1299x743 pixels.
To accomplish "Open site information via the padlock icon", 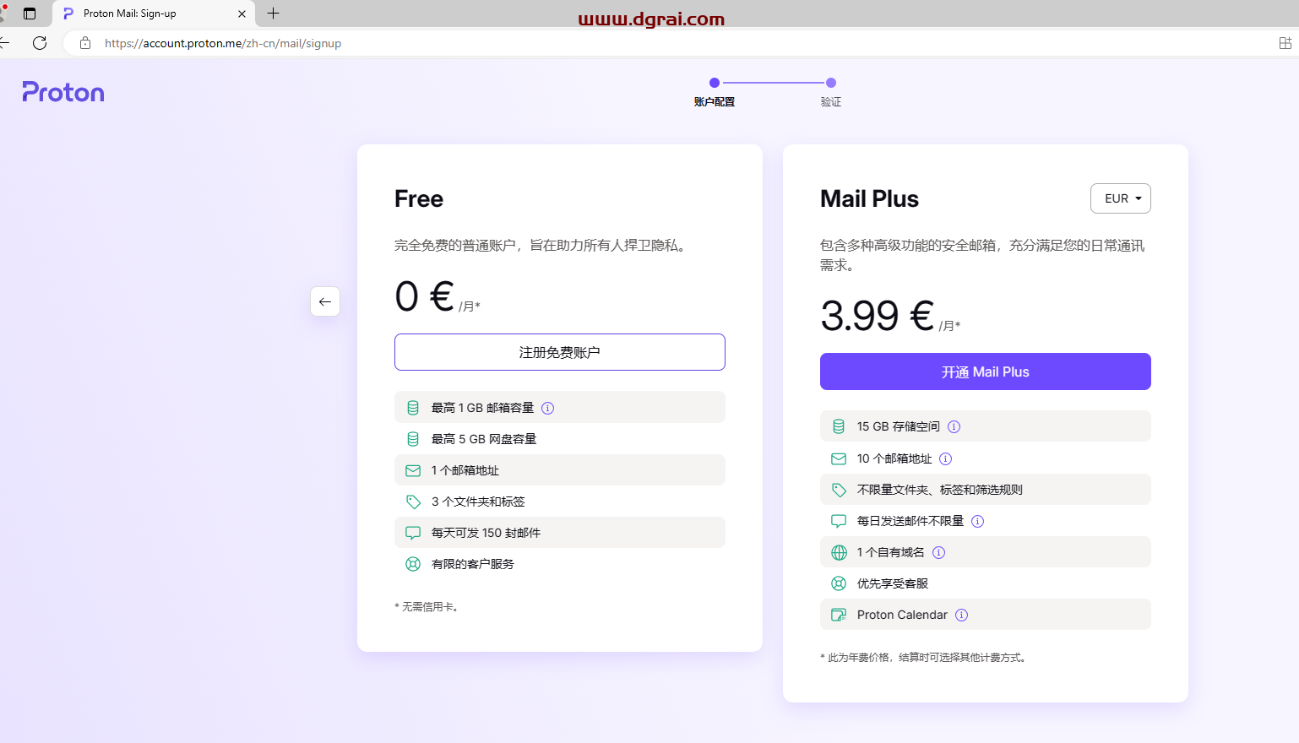I will (84, 43).
